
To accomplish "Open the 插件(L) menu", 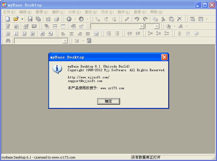I will [124, 12].
